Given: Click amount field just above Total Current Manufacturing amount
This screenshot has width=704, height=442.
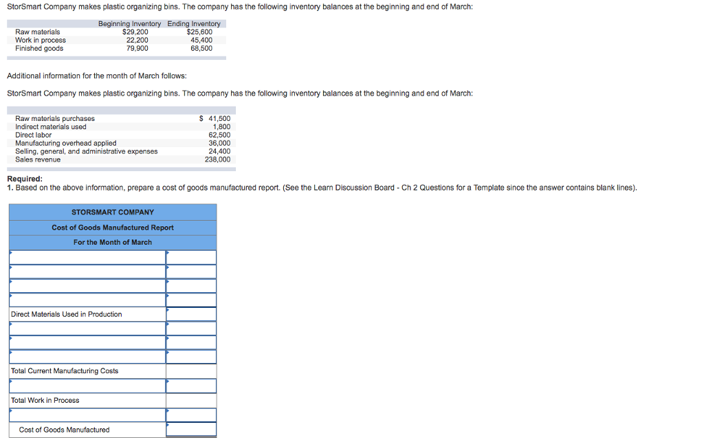Looking at the screenshot, I should click(x=191, y=357).
